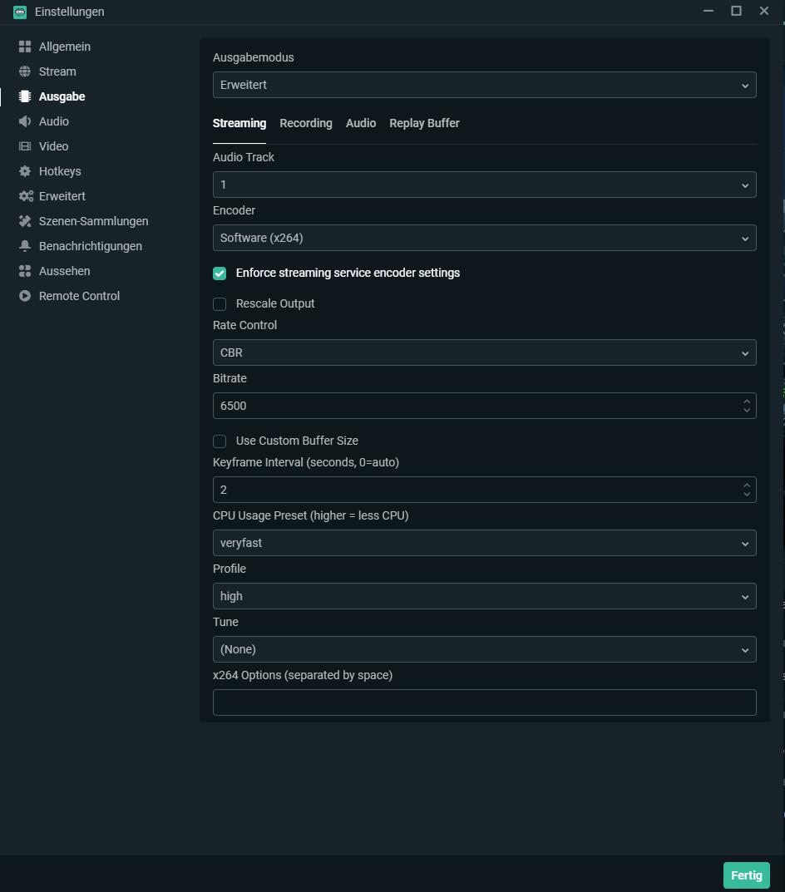The width and height of the screenshot is (785, 892).
Task: Click the Benachrichtigungen bell icon
Action: (25, 246)
